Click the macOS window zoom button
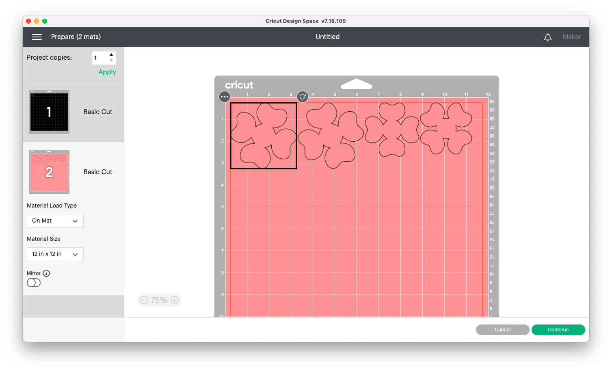Viewport: 612px width, 372px height. (45, 21)
